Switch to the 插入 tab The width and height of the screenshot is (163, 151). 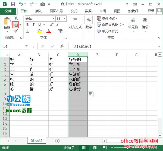click(x=39, y=11)
